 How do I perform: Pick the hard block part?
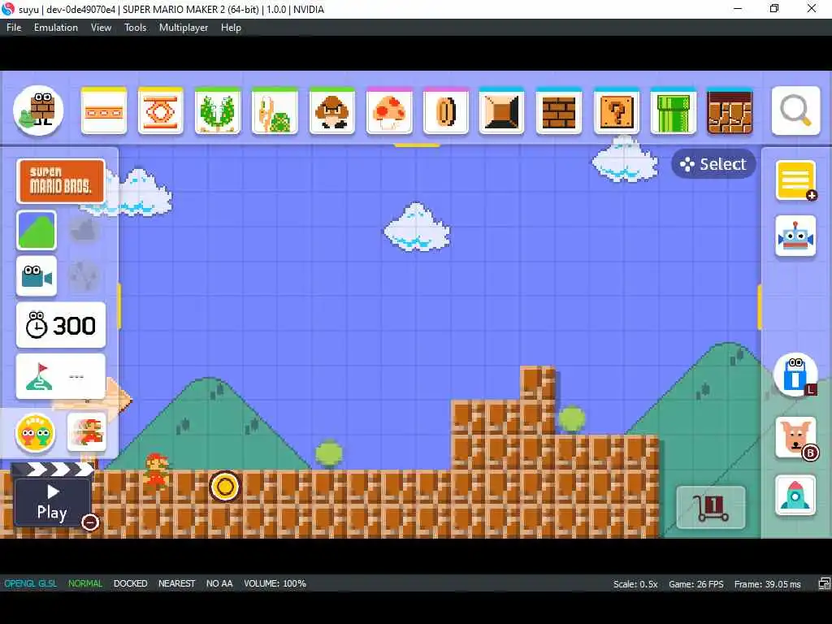(x=501, y=110)
